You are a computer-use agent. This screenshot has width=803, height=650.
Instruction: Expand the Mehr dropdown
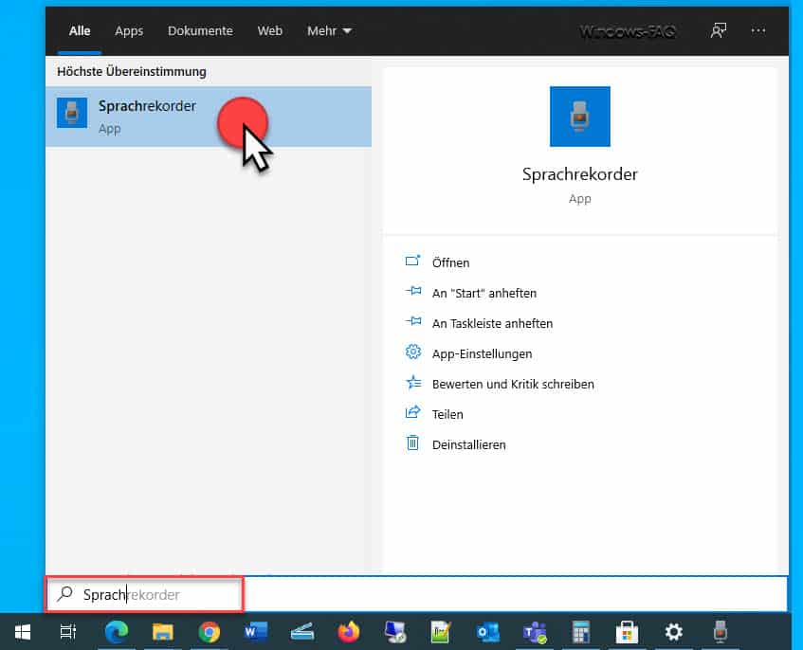pyautogui.click(x=329, y=30)
